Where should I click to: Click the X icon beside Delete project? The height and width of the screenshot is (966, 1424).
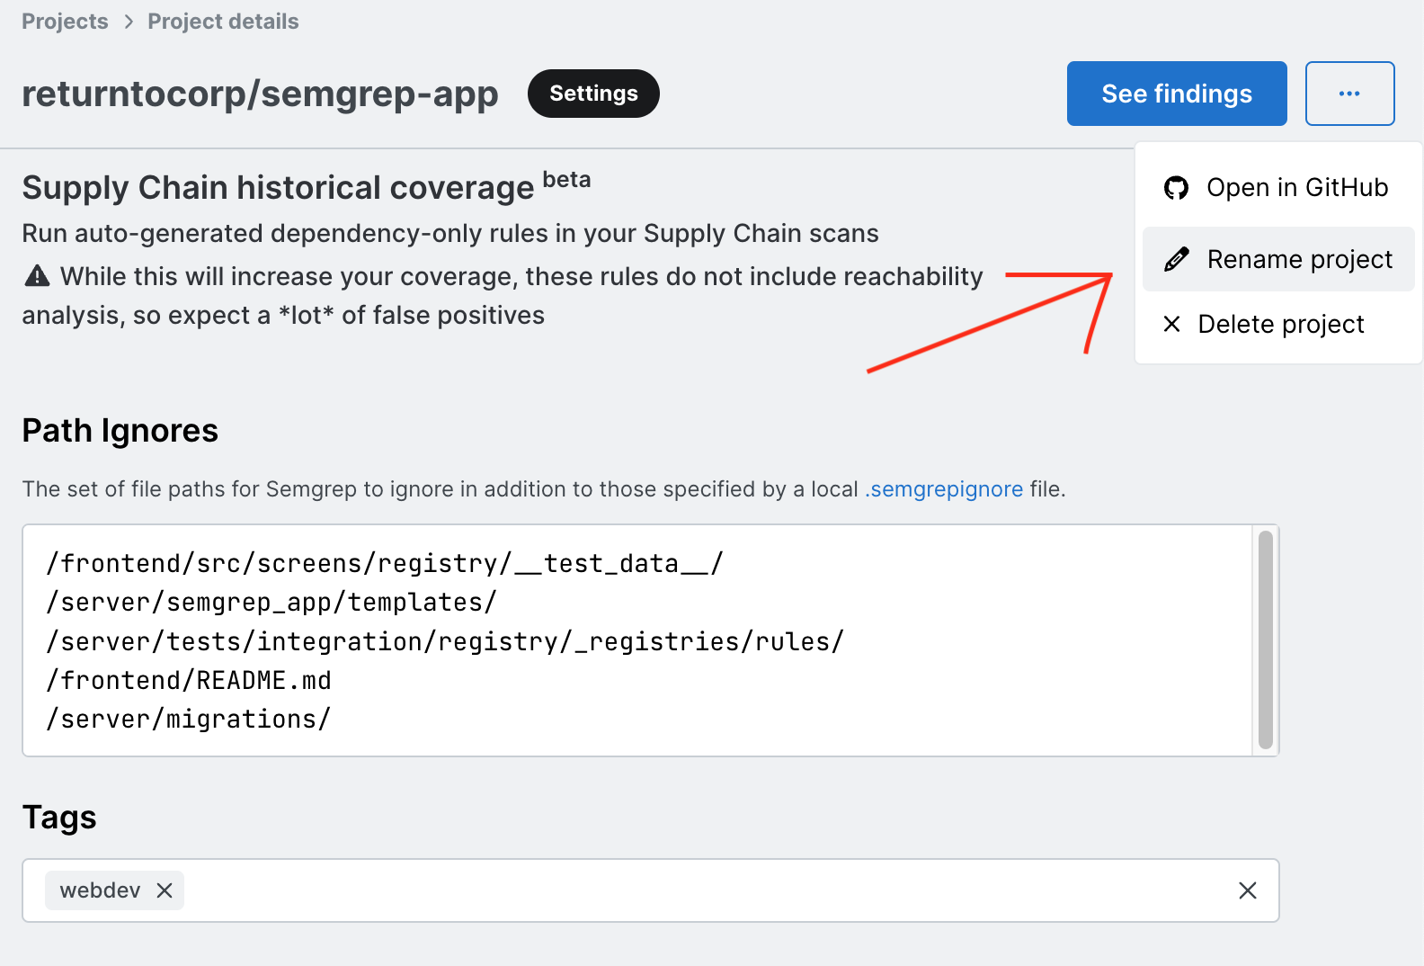[1171, 324]
